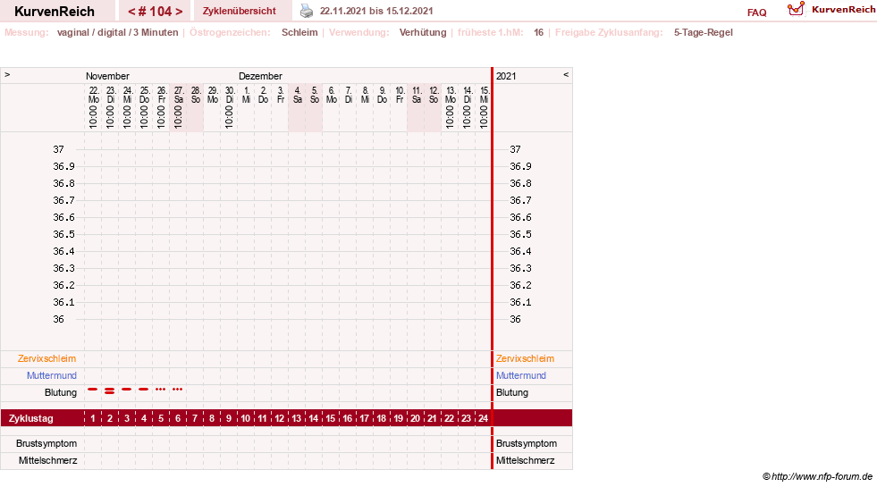Viewport: 877px width, 487px height.
Task: Select Zyklustag cell 7
Action: click(x=195, y=418)
